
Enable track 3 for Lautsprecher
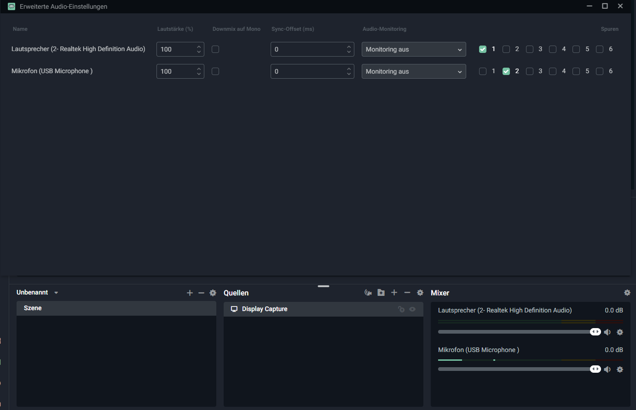pos(530,49)
